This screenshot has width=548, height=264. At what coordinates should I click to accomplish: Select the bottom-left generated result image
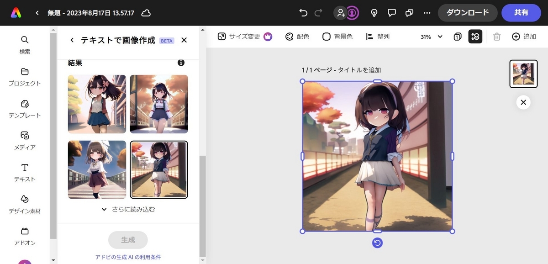97,170
